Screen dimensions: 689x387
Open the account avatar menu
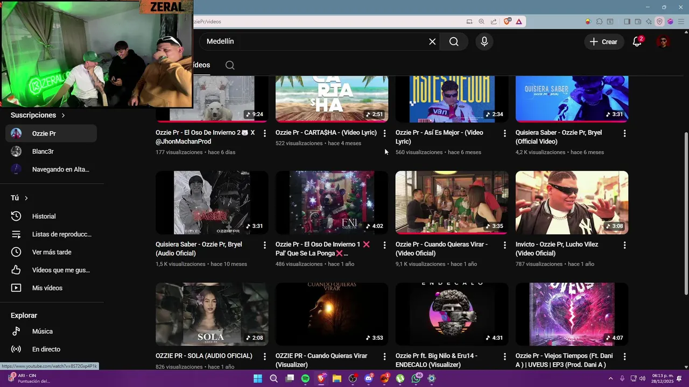[x=663, y=41]
